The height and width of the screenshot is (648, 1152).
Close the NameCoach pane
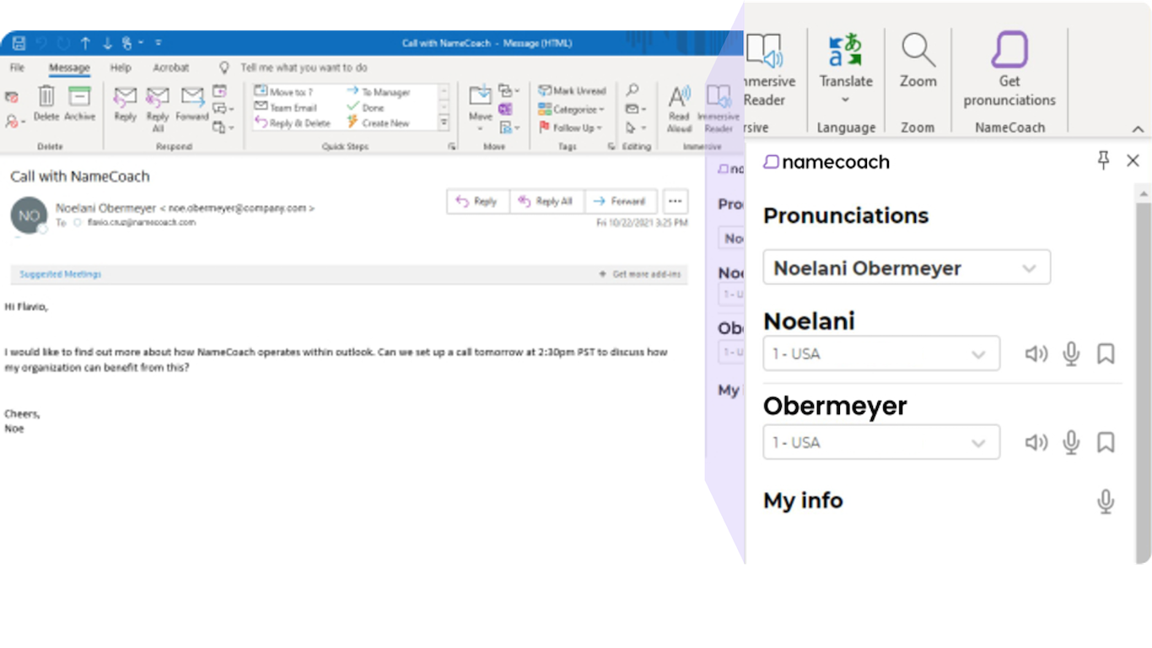1133,160
